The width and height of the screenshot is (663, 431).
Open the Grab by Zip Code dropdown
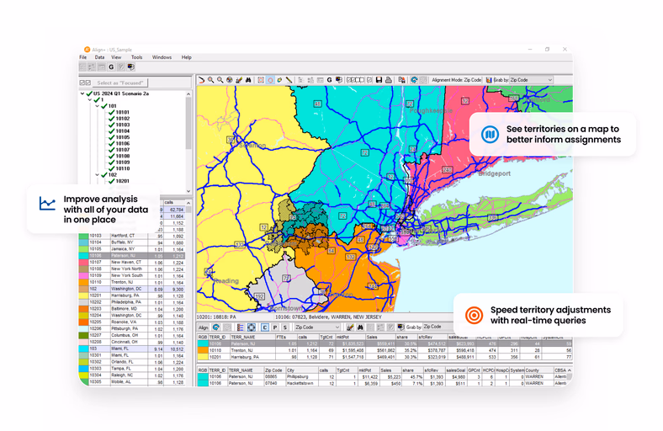[x=549, y=80]
